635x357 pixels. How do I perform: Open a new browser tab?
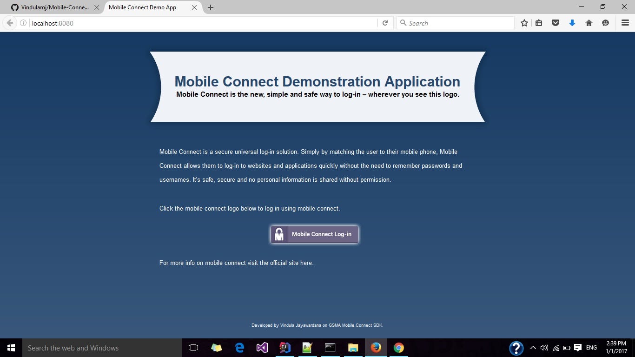pyautogui.click(x=211, y=7)
